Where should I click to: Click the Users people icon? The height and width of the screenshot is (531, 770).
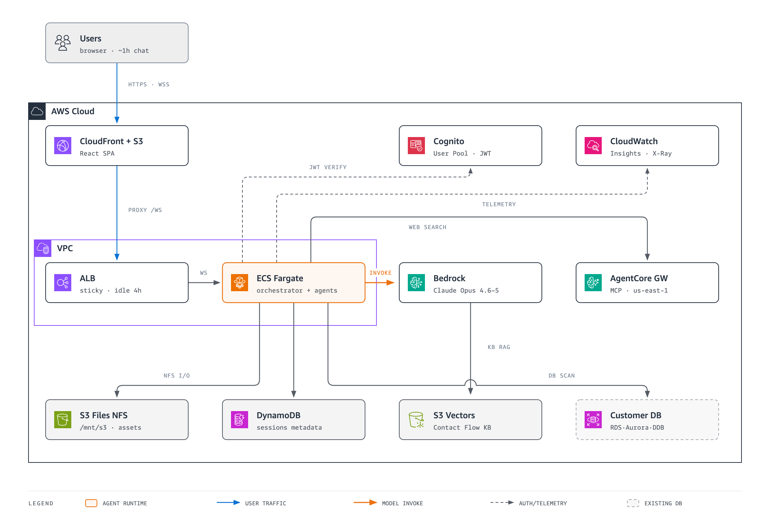(x=63, y=43)
